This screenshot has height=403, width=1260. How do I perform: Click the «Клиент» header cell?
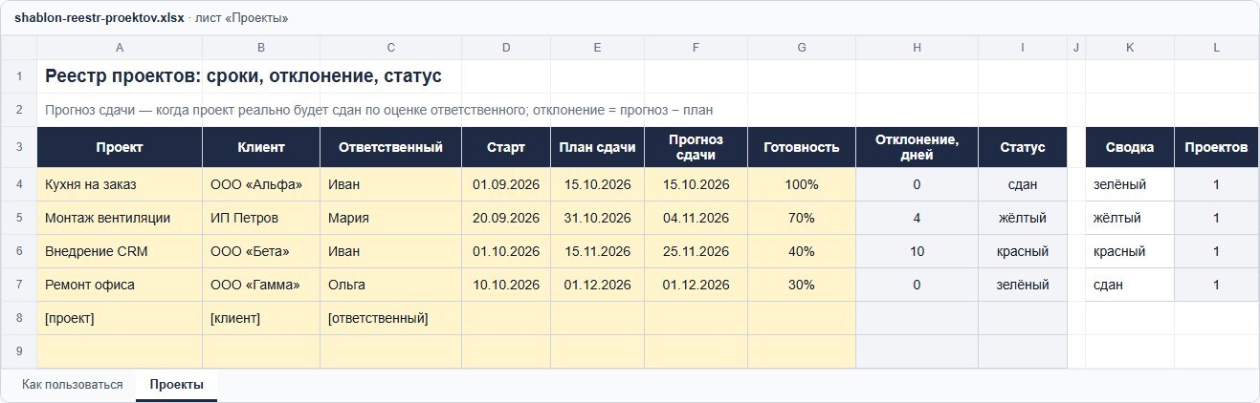coord(261,147)
